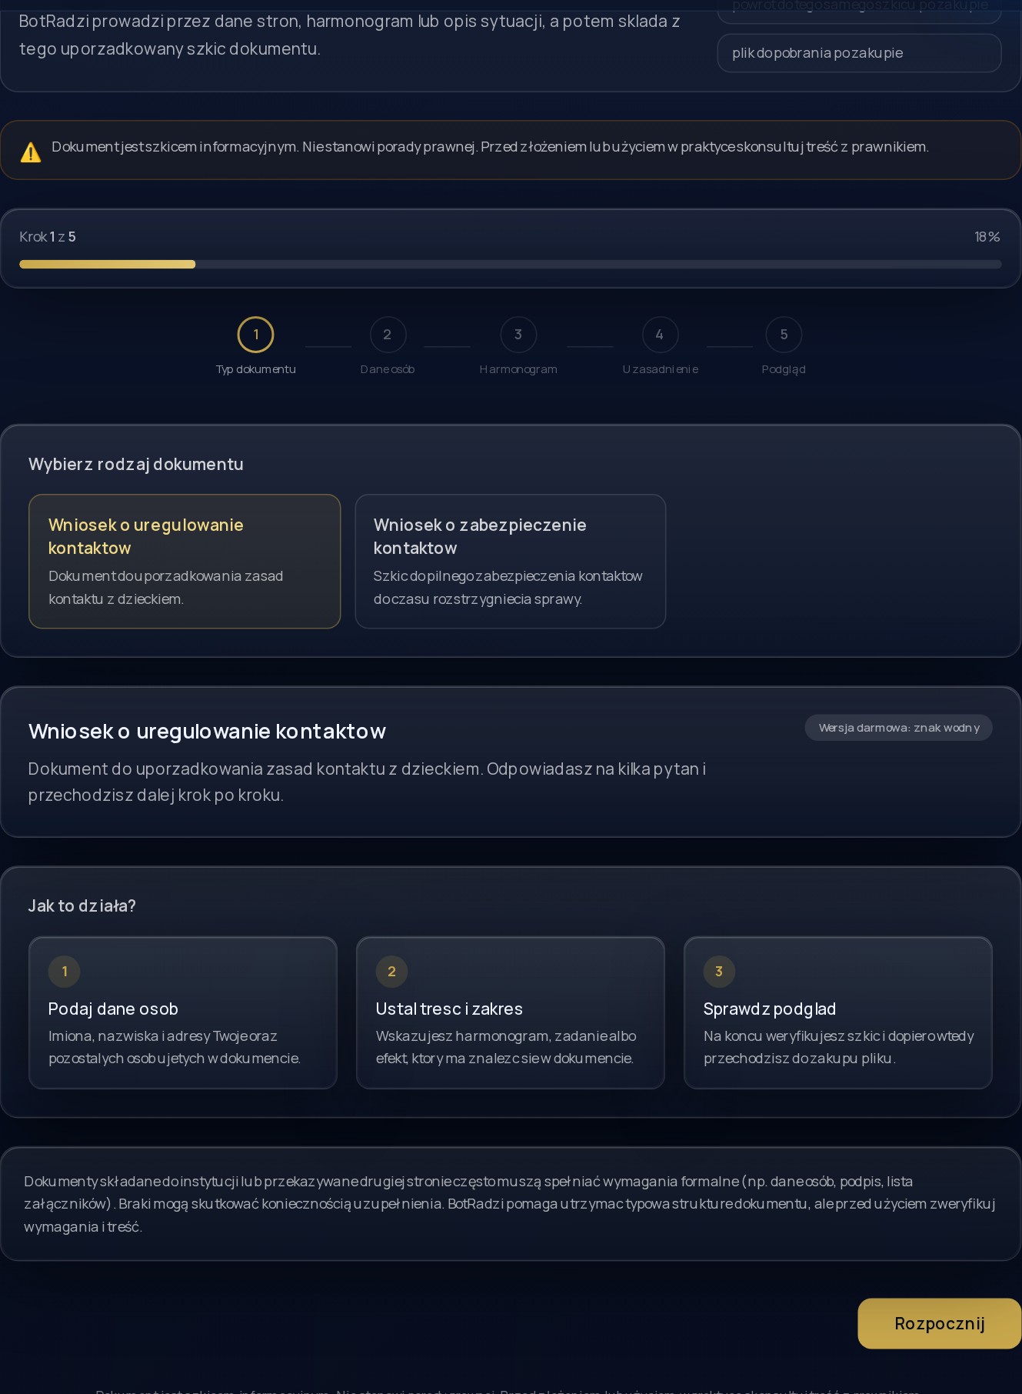
Task: Click the yellow warning triangle icon
Action: [31, 152]
